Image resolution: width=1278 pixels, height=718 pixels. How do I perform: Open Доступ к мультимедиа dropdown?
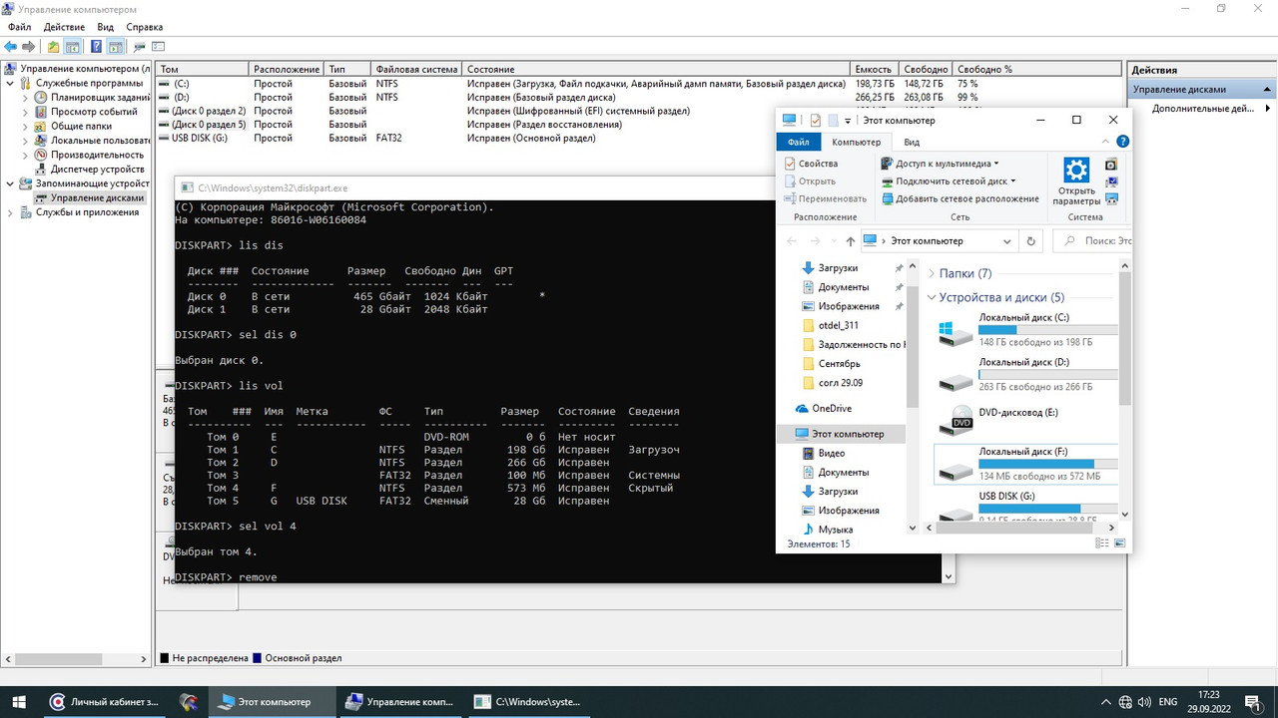tap(940, 164)
